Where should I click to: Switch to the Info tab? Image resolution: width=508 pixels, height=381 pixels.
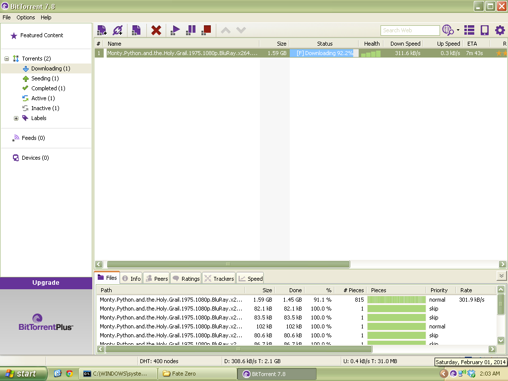click(131, 279)
